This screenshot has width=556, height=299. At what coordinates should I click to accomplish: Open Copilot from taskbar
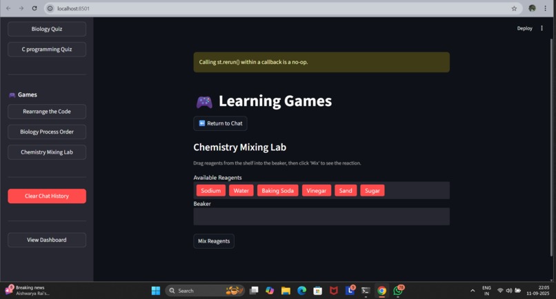pos(270,291)
